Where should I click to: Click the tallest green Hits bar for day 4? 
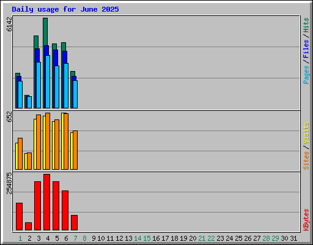point(45,32)
